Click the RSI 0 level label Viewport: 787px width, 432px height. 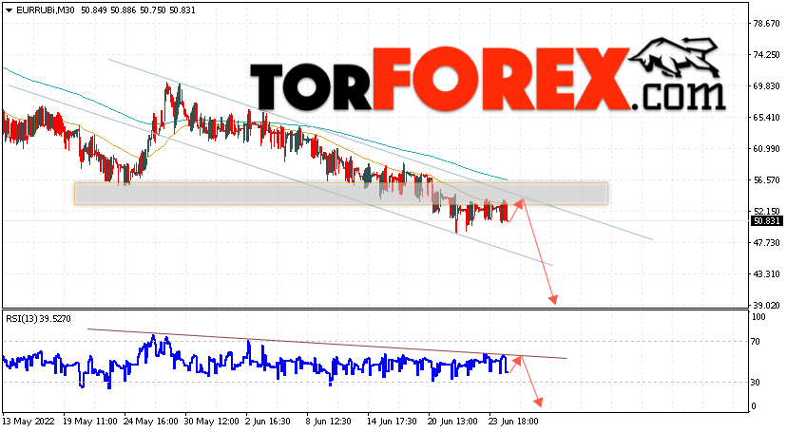tap(754, 406)
